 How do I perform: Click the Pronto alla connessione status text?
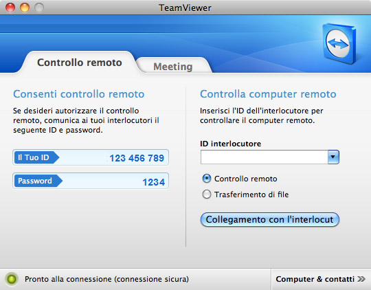106,279
